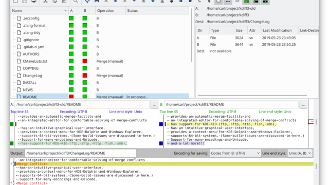Click the Output file path field

point(80,153)
